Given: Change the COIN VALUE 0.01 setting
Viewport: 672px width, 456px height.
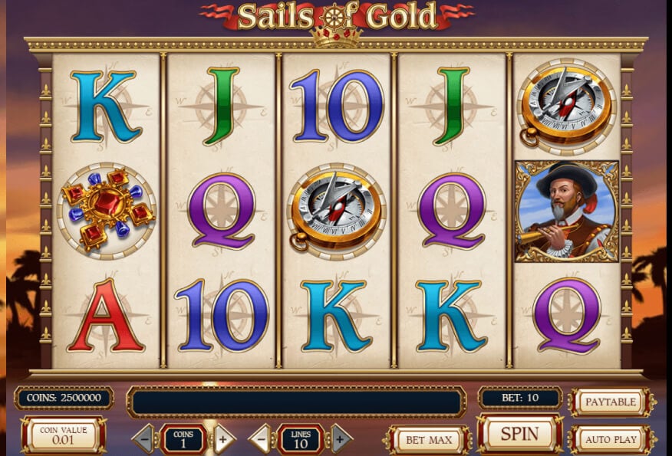Looking at the screenshot, I should [x=64, y=435].
